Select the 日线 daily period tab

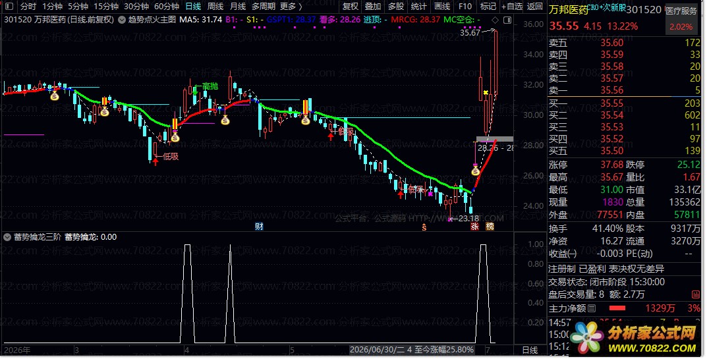point(193,7)
